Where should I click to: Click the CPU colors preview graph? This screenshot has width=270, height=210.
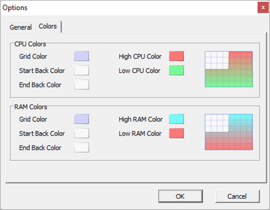coord(229,69)
